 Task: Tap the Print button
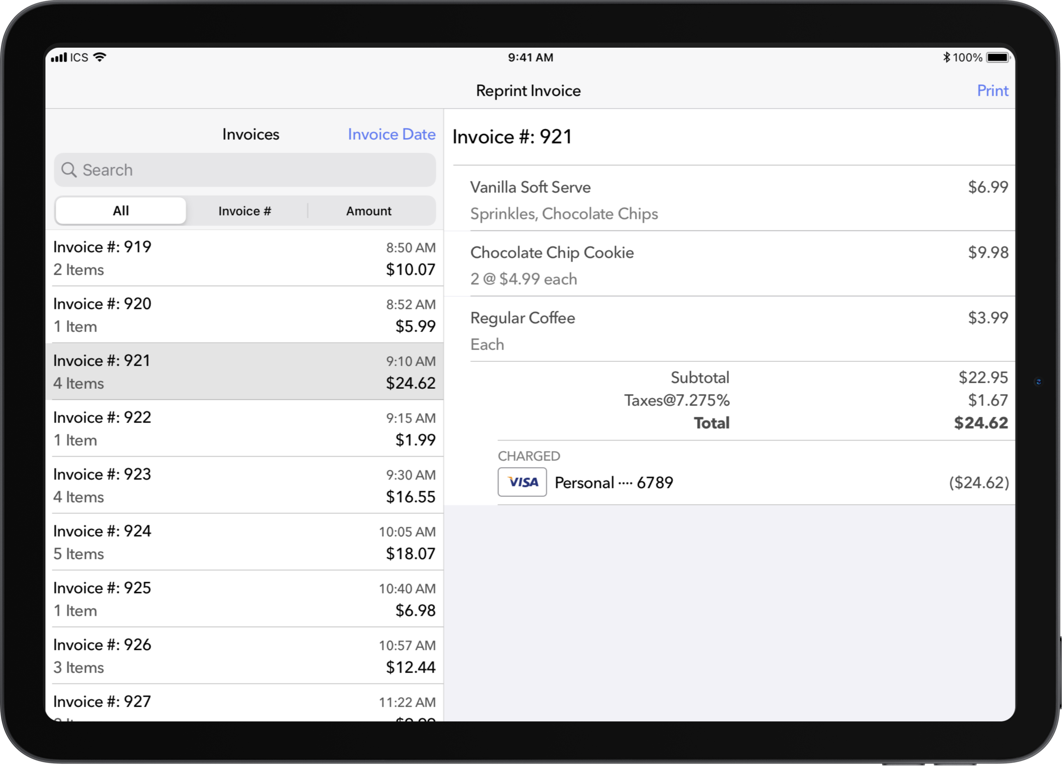pos(992,90)
